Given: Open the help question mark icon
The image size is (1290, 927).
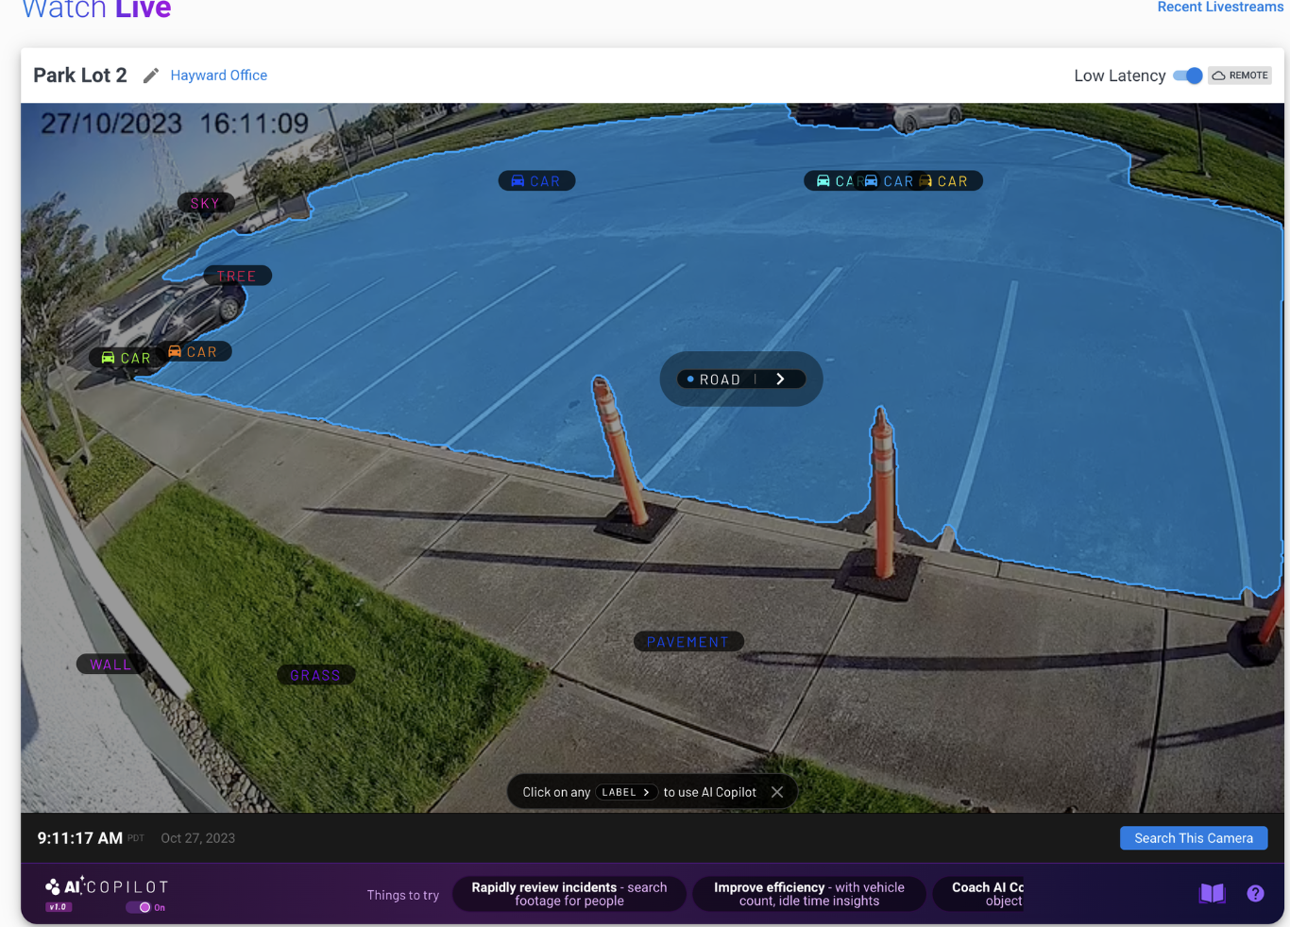Looking at the screenshot, I should coord(1255,893).
